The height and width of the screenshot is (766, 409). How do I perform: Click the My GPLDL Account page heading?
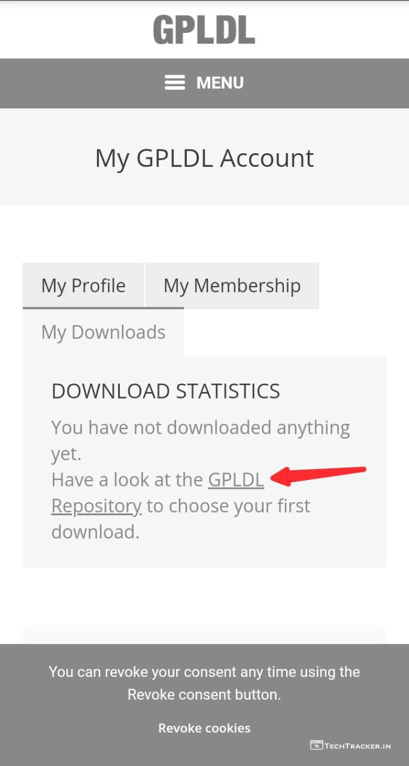(x=204, y=158)
